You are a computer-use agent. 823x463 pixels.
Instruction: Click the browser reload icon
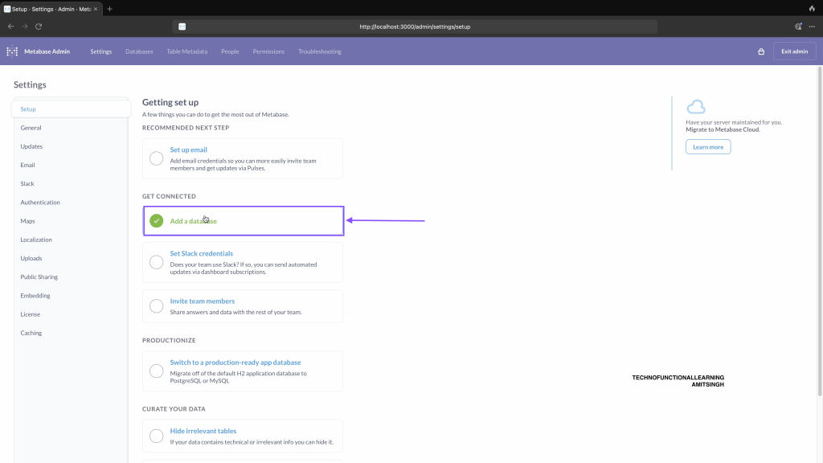click(x=39, y=27)
